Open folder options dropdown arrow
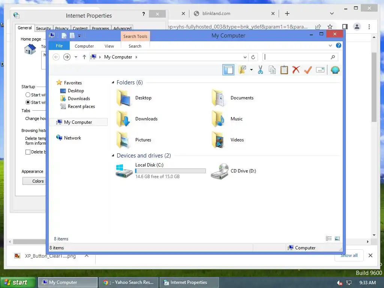The height and width of the screenshot is (288, 384). 251,70
